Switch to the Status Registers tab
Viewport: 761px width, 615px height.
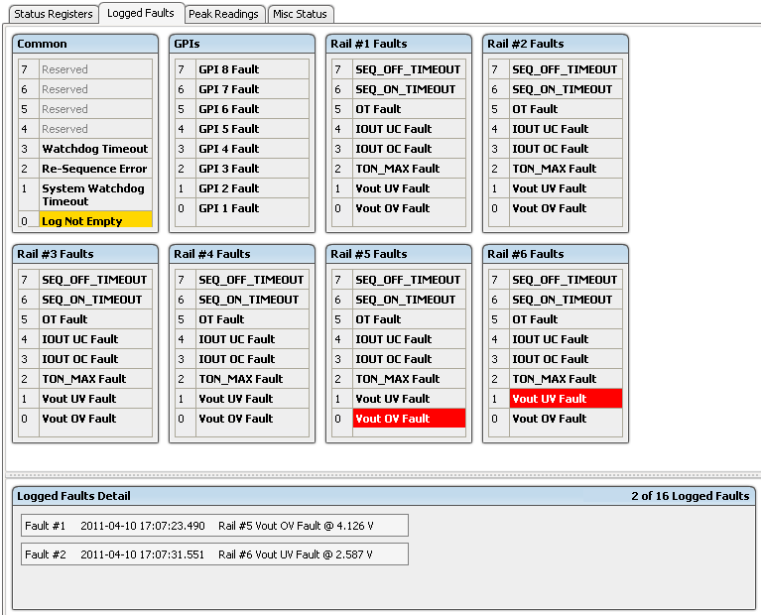click(x=54, y=14)
